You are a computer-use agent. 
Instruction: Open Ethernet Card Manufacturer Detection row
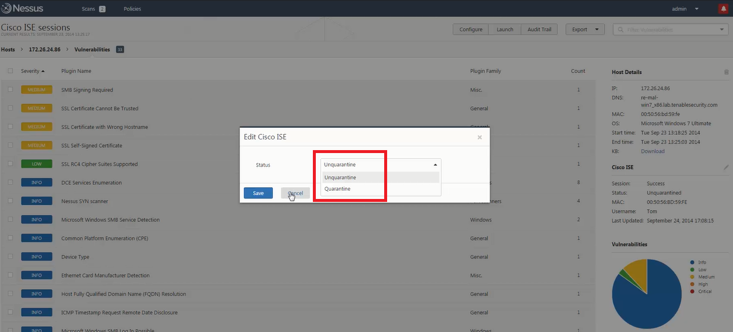[297, 275]
